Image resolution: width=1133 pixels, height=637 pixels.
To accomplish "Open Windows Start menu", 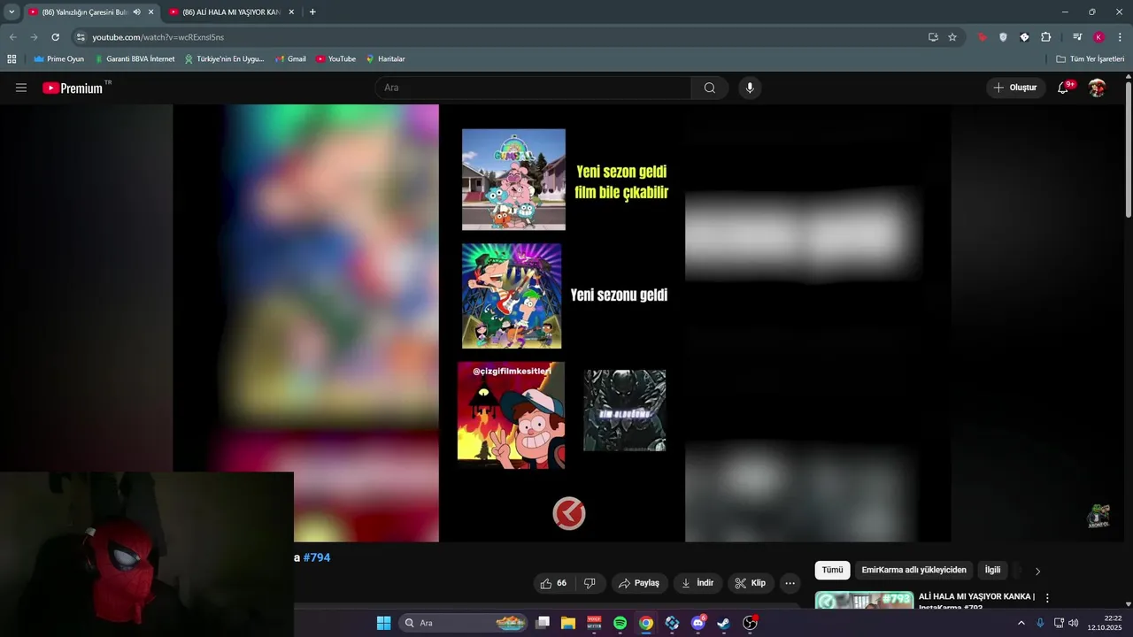I will pyautogui.click(x=383, y=623).
